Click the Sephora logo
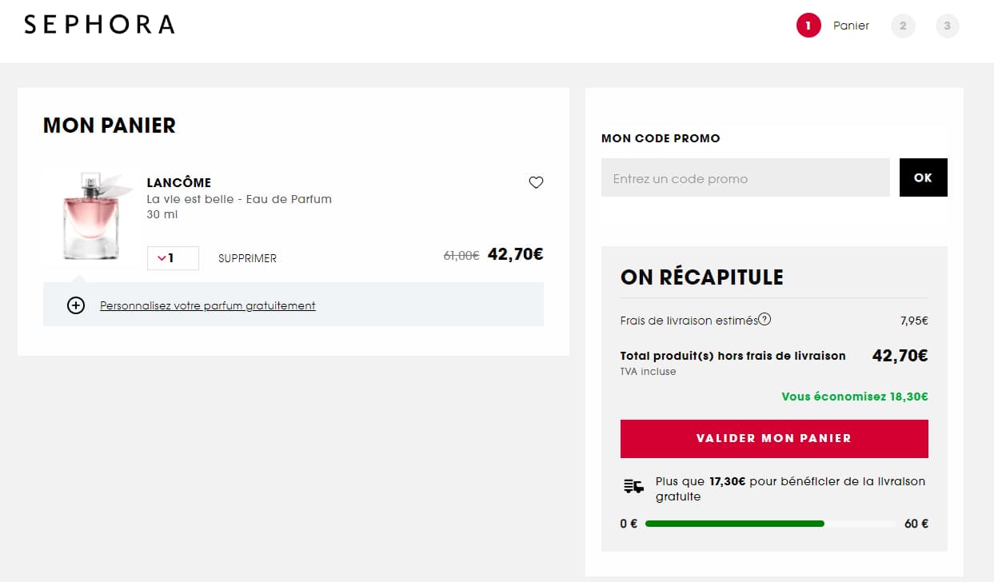The image size is (994, 582). 99,25
